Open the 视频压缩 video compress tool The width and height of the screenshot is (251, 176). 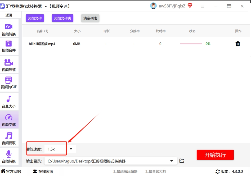tap(9, 65)
